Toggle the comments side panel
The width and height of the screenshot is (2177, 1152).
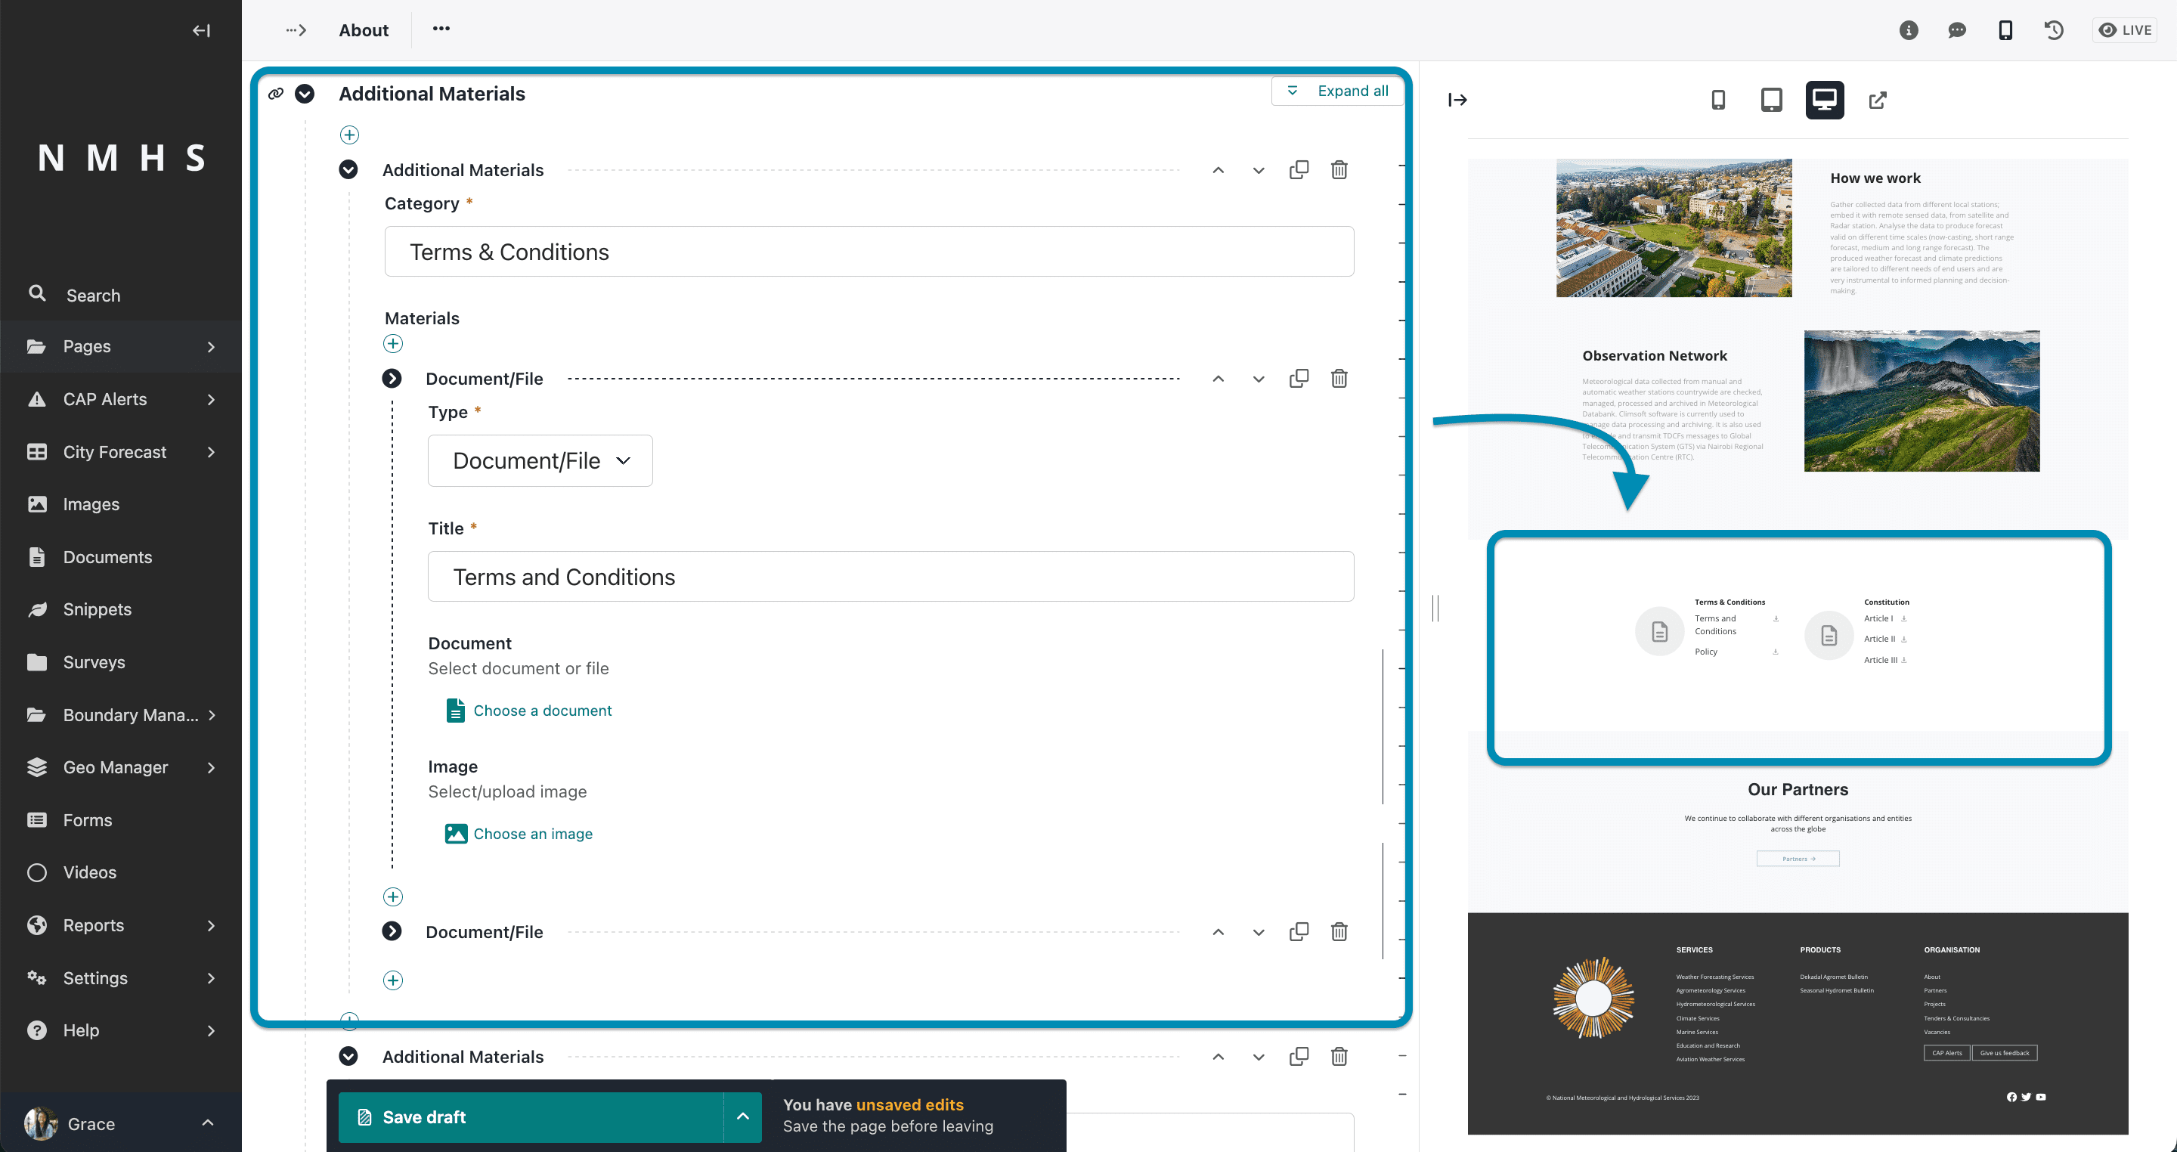point(1956,30)
